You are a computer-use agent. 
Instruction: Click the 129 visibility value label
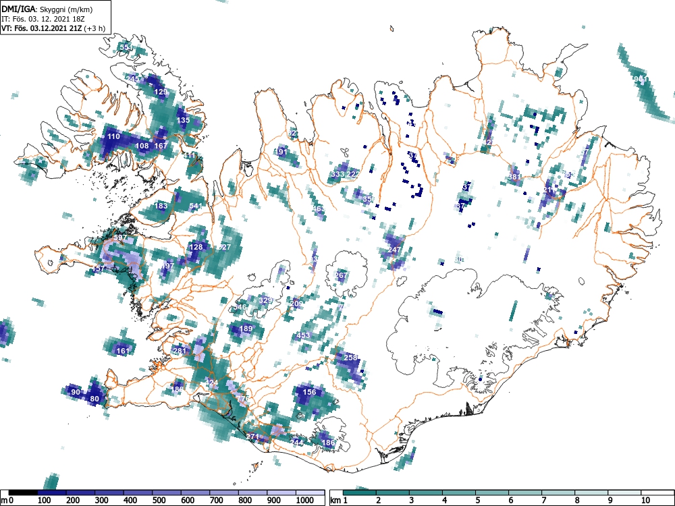click(161, 92)
